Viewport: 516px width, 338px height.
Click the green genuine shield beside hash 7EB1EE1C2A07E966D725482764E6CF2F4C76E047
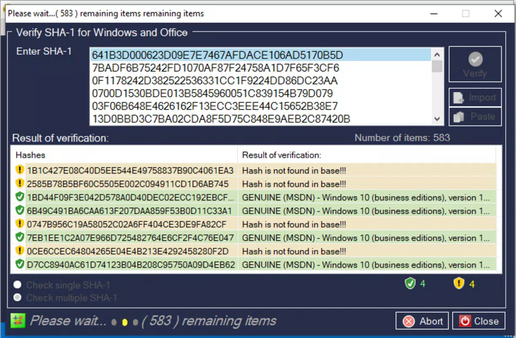[19, 237]
